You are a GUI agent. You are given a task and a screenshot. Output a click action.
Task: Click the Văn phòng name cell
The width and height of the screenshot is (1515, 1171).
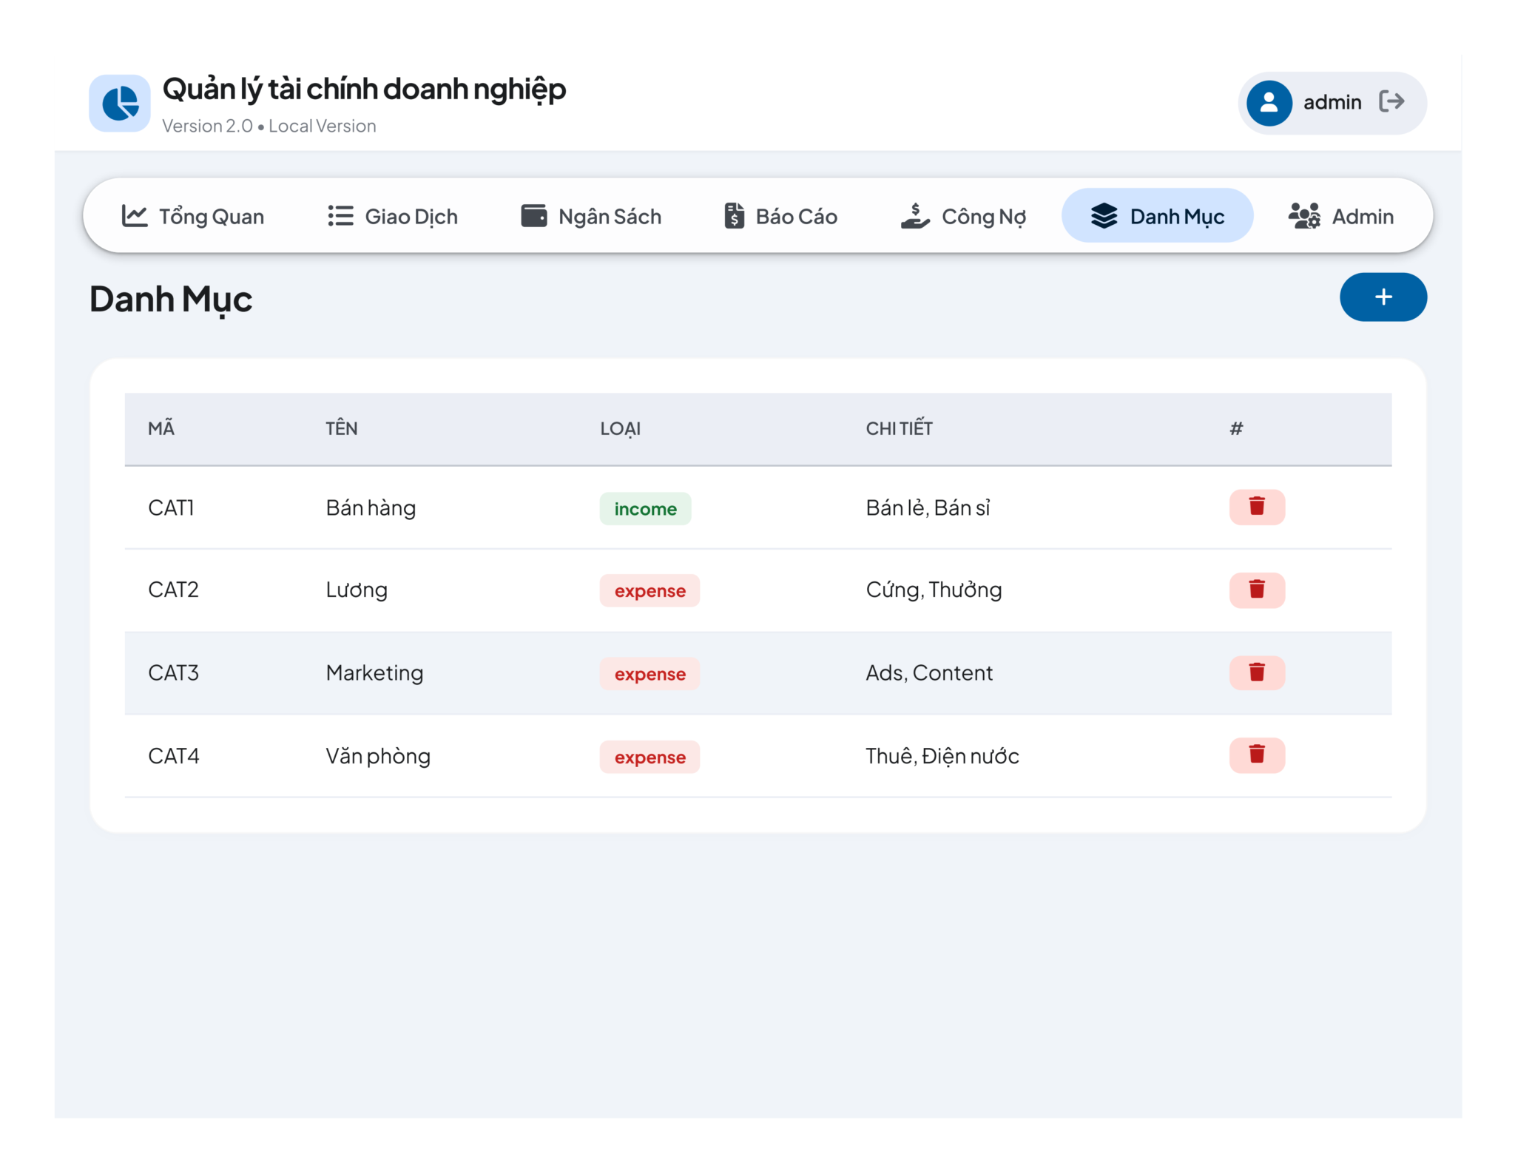click(378, 756)
